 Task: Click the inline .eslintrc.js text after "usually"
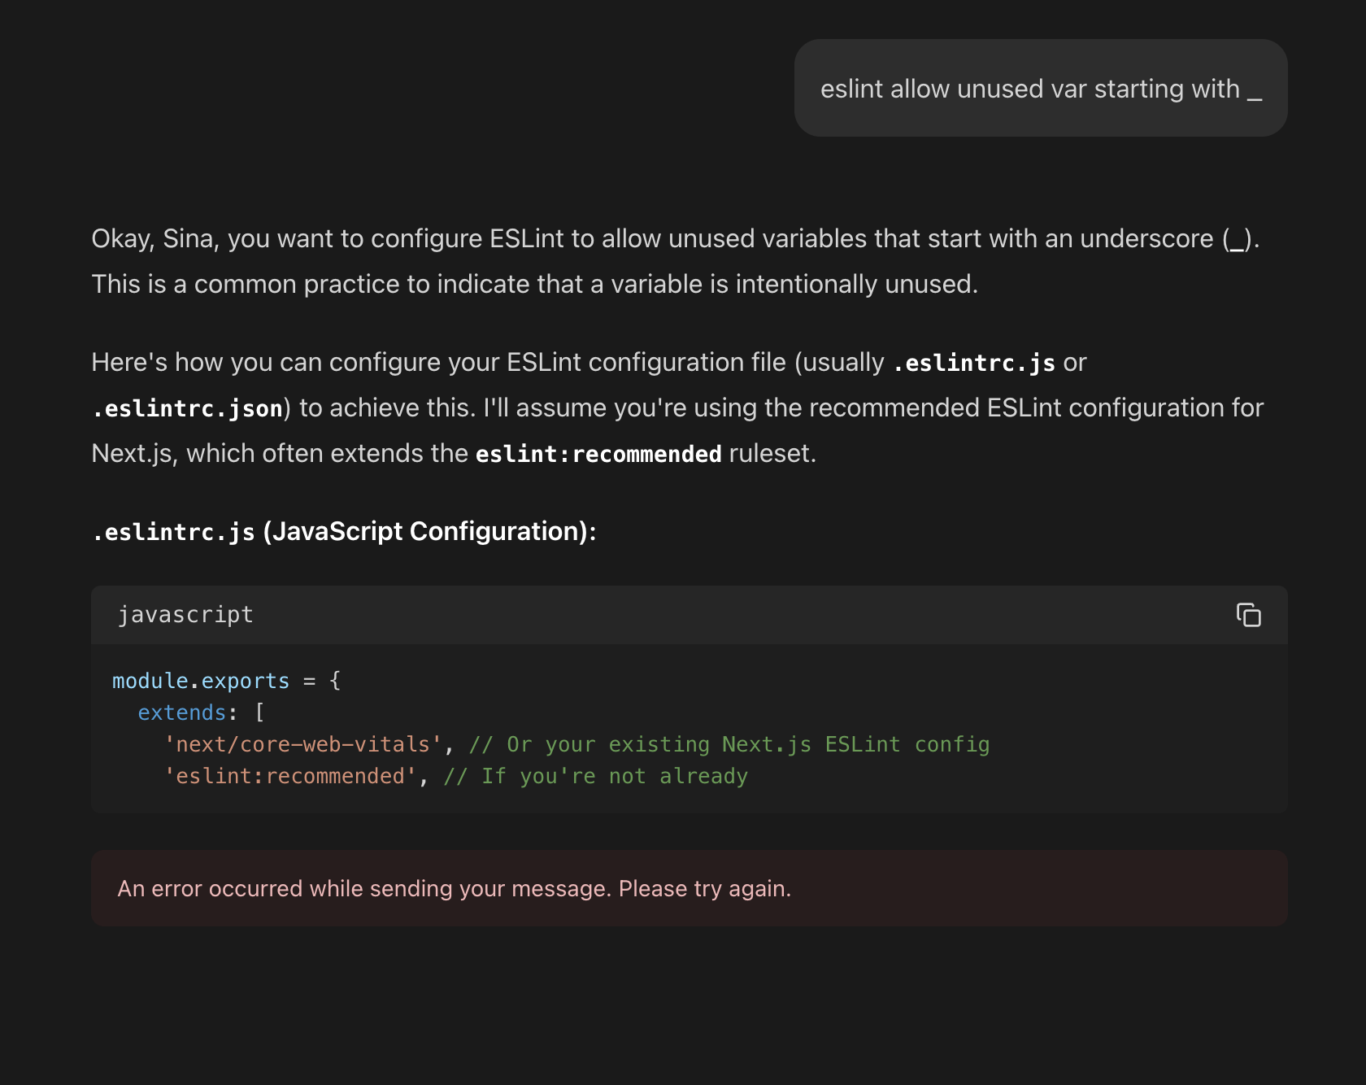pos(973,363)
